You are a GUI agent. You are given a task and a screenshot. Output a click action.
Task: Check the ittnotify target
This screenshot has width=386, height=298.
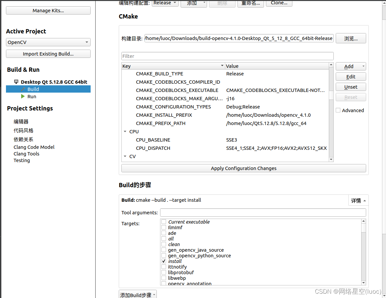pos(164,267)
